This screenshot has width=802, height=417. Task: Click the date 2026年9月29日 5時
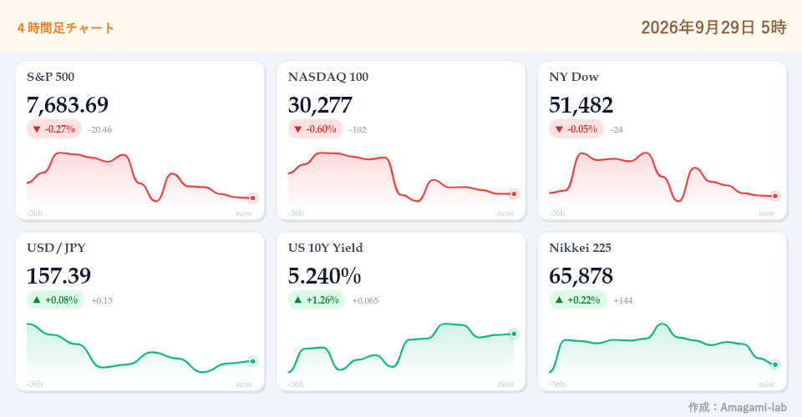[x=713, y=27]
